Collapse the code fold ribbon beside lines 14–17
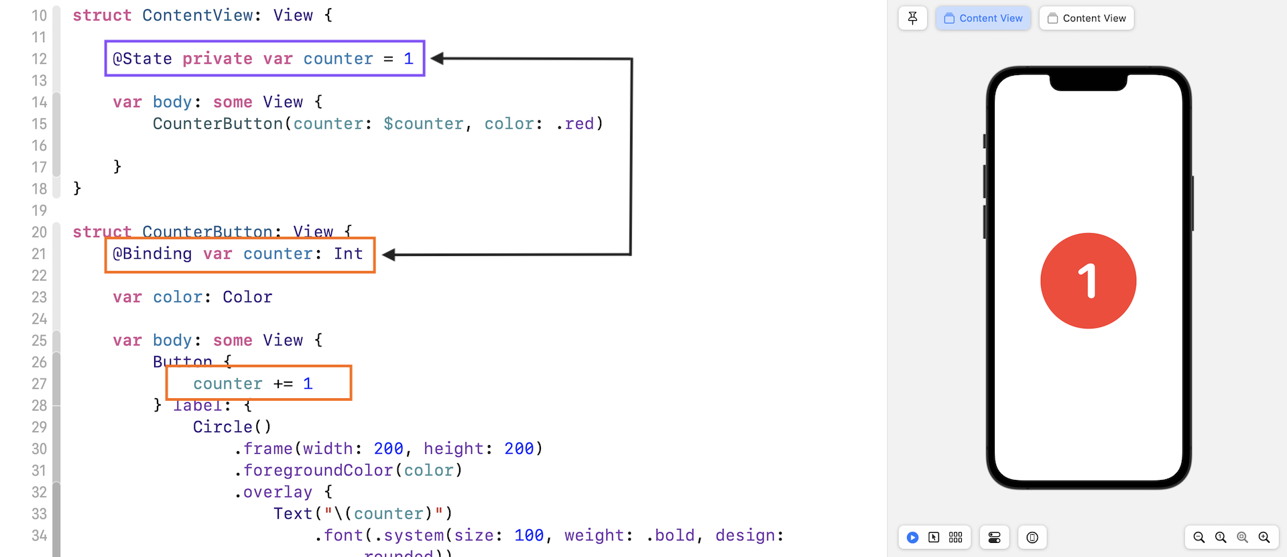1287x557 pixels. [56, 134]
